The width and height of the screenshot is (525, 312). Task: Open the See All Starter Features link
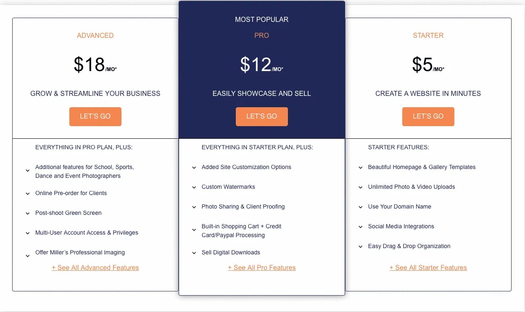click(428, 267)
